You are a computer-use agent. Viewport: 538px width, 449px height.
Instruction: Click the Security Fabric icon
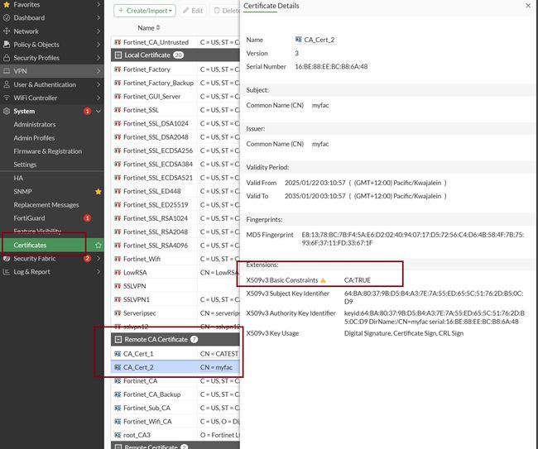pos(7,259)
